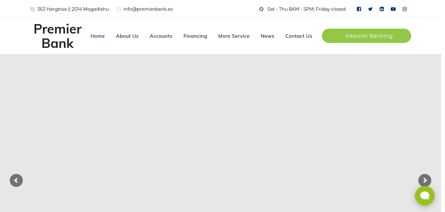Open the Financing menu
This screenshot has height=212, width=445.
coord(195,36)
